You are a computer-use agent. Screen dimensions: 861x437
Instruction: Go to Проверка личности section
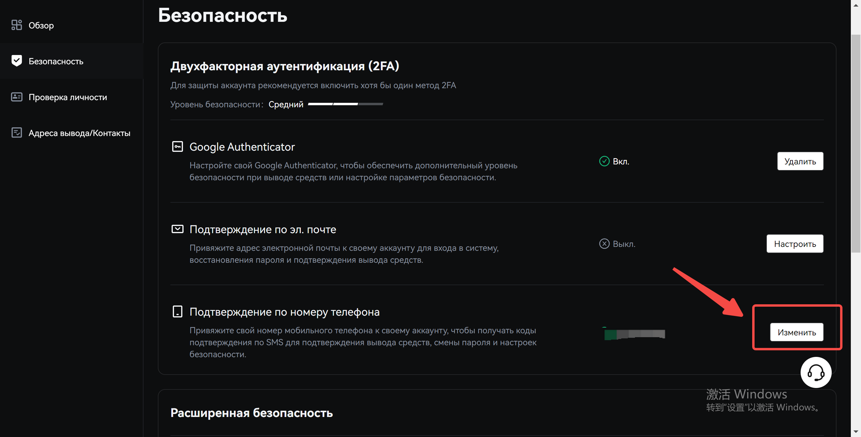tap(68, 97)
